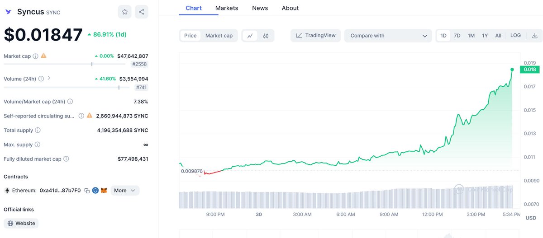Open the About tab
This screenshot has width=543, height=238.
point(290,8)
